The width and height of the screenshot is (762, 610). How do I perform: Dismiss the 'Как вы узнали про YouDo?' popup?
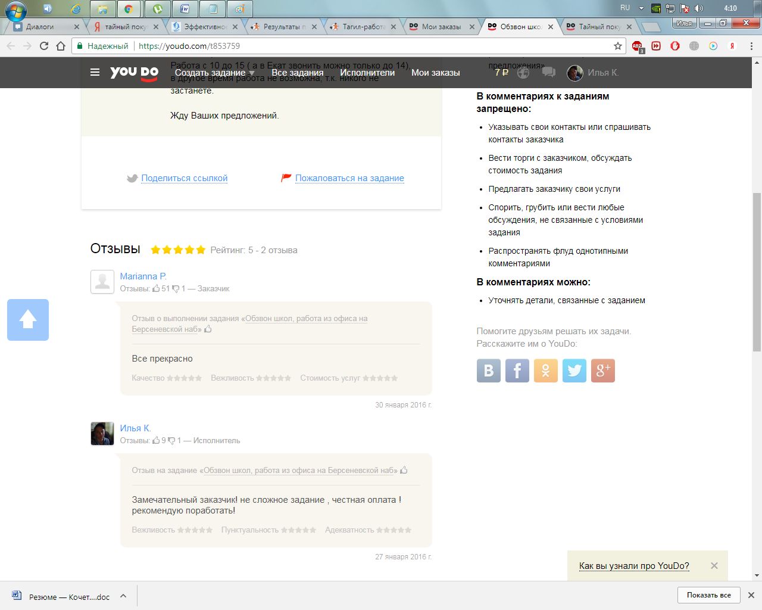[x=714, y=566]
